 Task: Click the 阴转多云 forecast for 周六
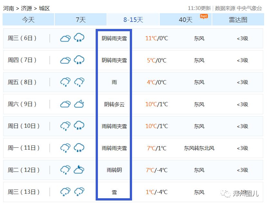(114, 104)
